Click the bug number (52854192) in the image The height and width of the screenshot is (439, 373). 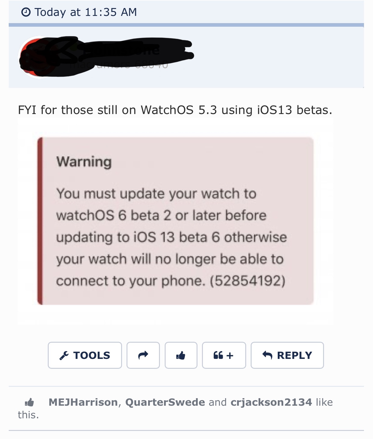pyautogui.click(x=248, y=281)
